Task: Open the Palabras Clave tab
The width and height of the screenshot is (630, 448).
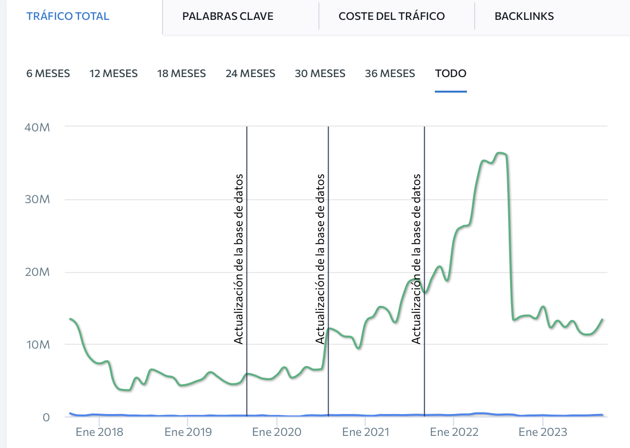Action: pos(228,16)
